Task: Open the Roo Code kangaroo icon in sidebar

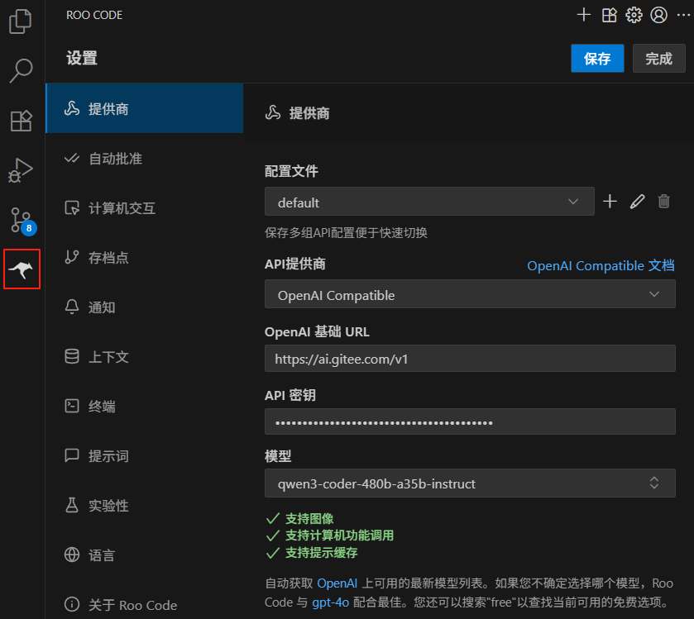Action: pyautogui.click(x=21, y=269)
